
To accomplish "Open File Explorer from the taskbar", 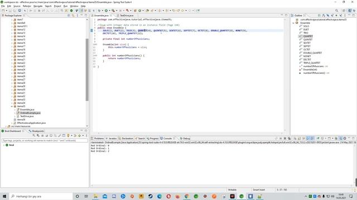I will click(95, 196).
